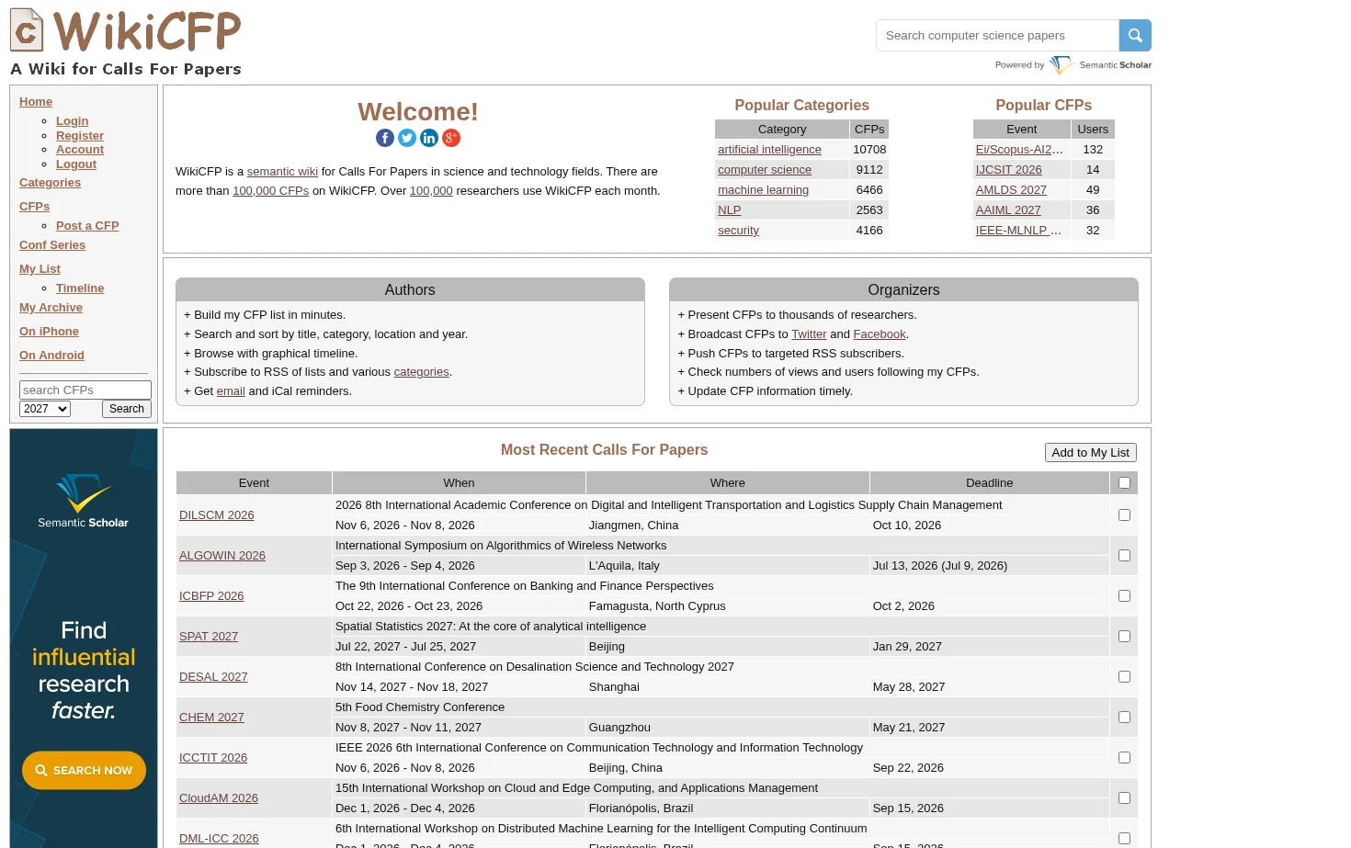Tick the DESAL 2027 row checkbox
The image size is (1351, 848).
pos(1124,677)
